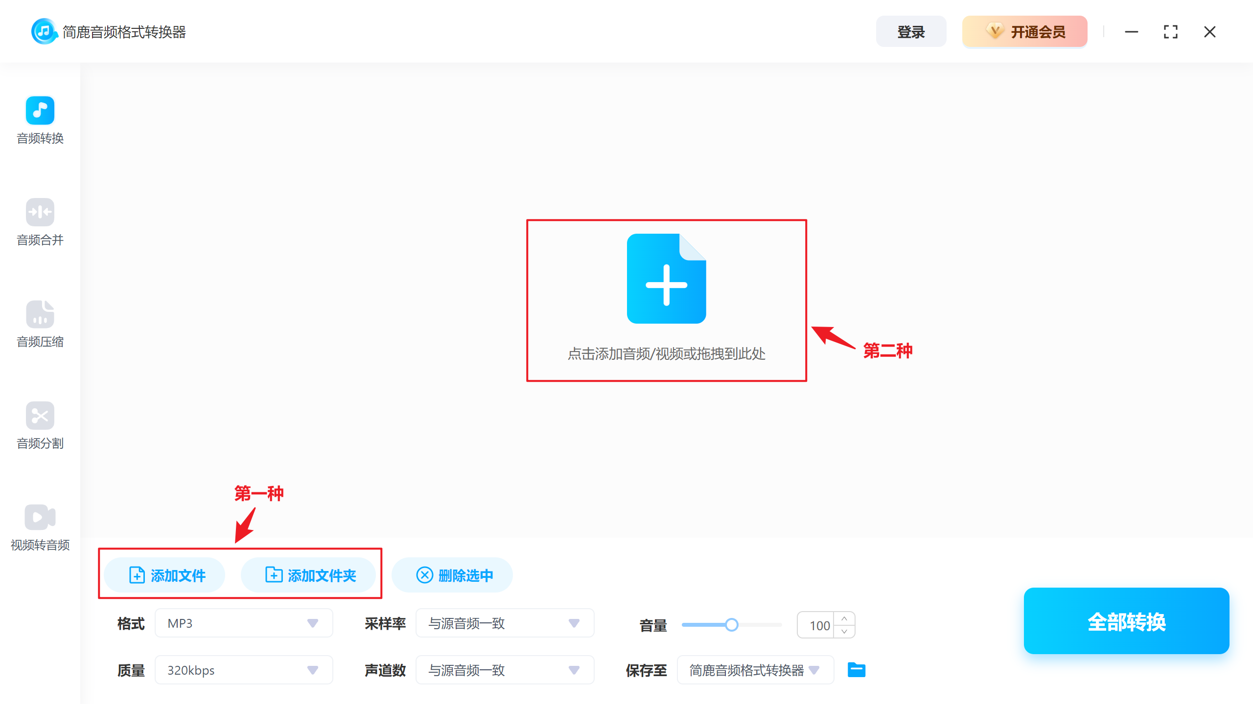Open the output folder icon beside 保存至

[856, 670]
